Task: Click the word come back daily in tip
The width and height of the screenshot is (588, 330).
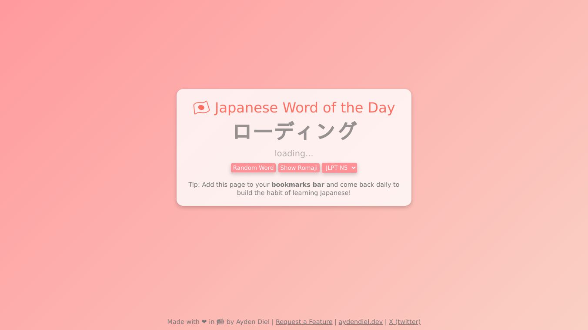Action: pyautogui.click(x=364, y=185)
